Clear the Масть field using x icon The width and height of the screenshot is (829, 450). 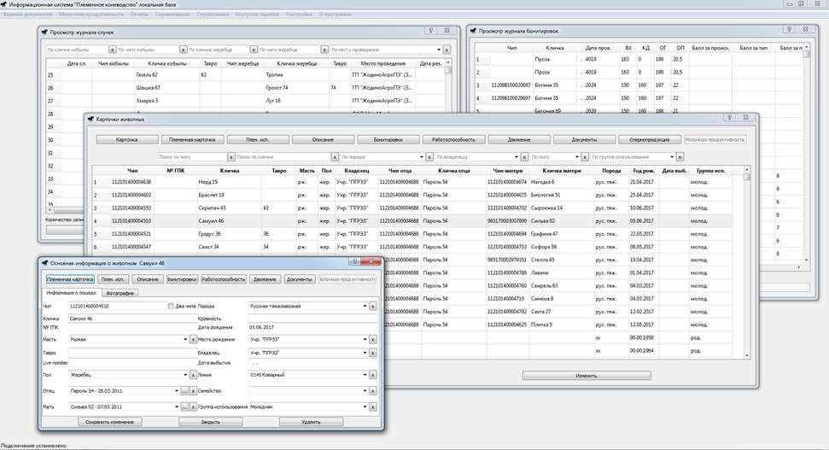pyautogui.click(x=192, y=339)
